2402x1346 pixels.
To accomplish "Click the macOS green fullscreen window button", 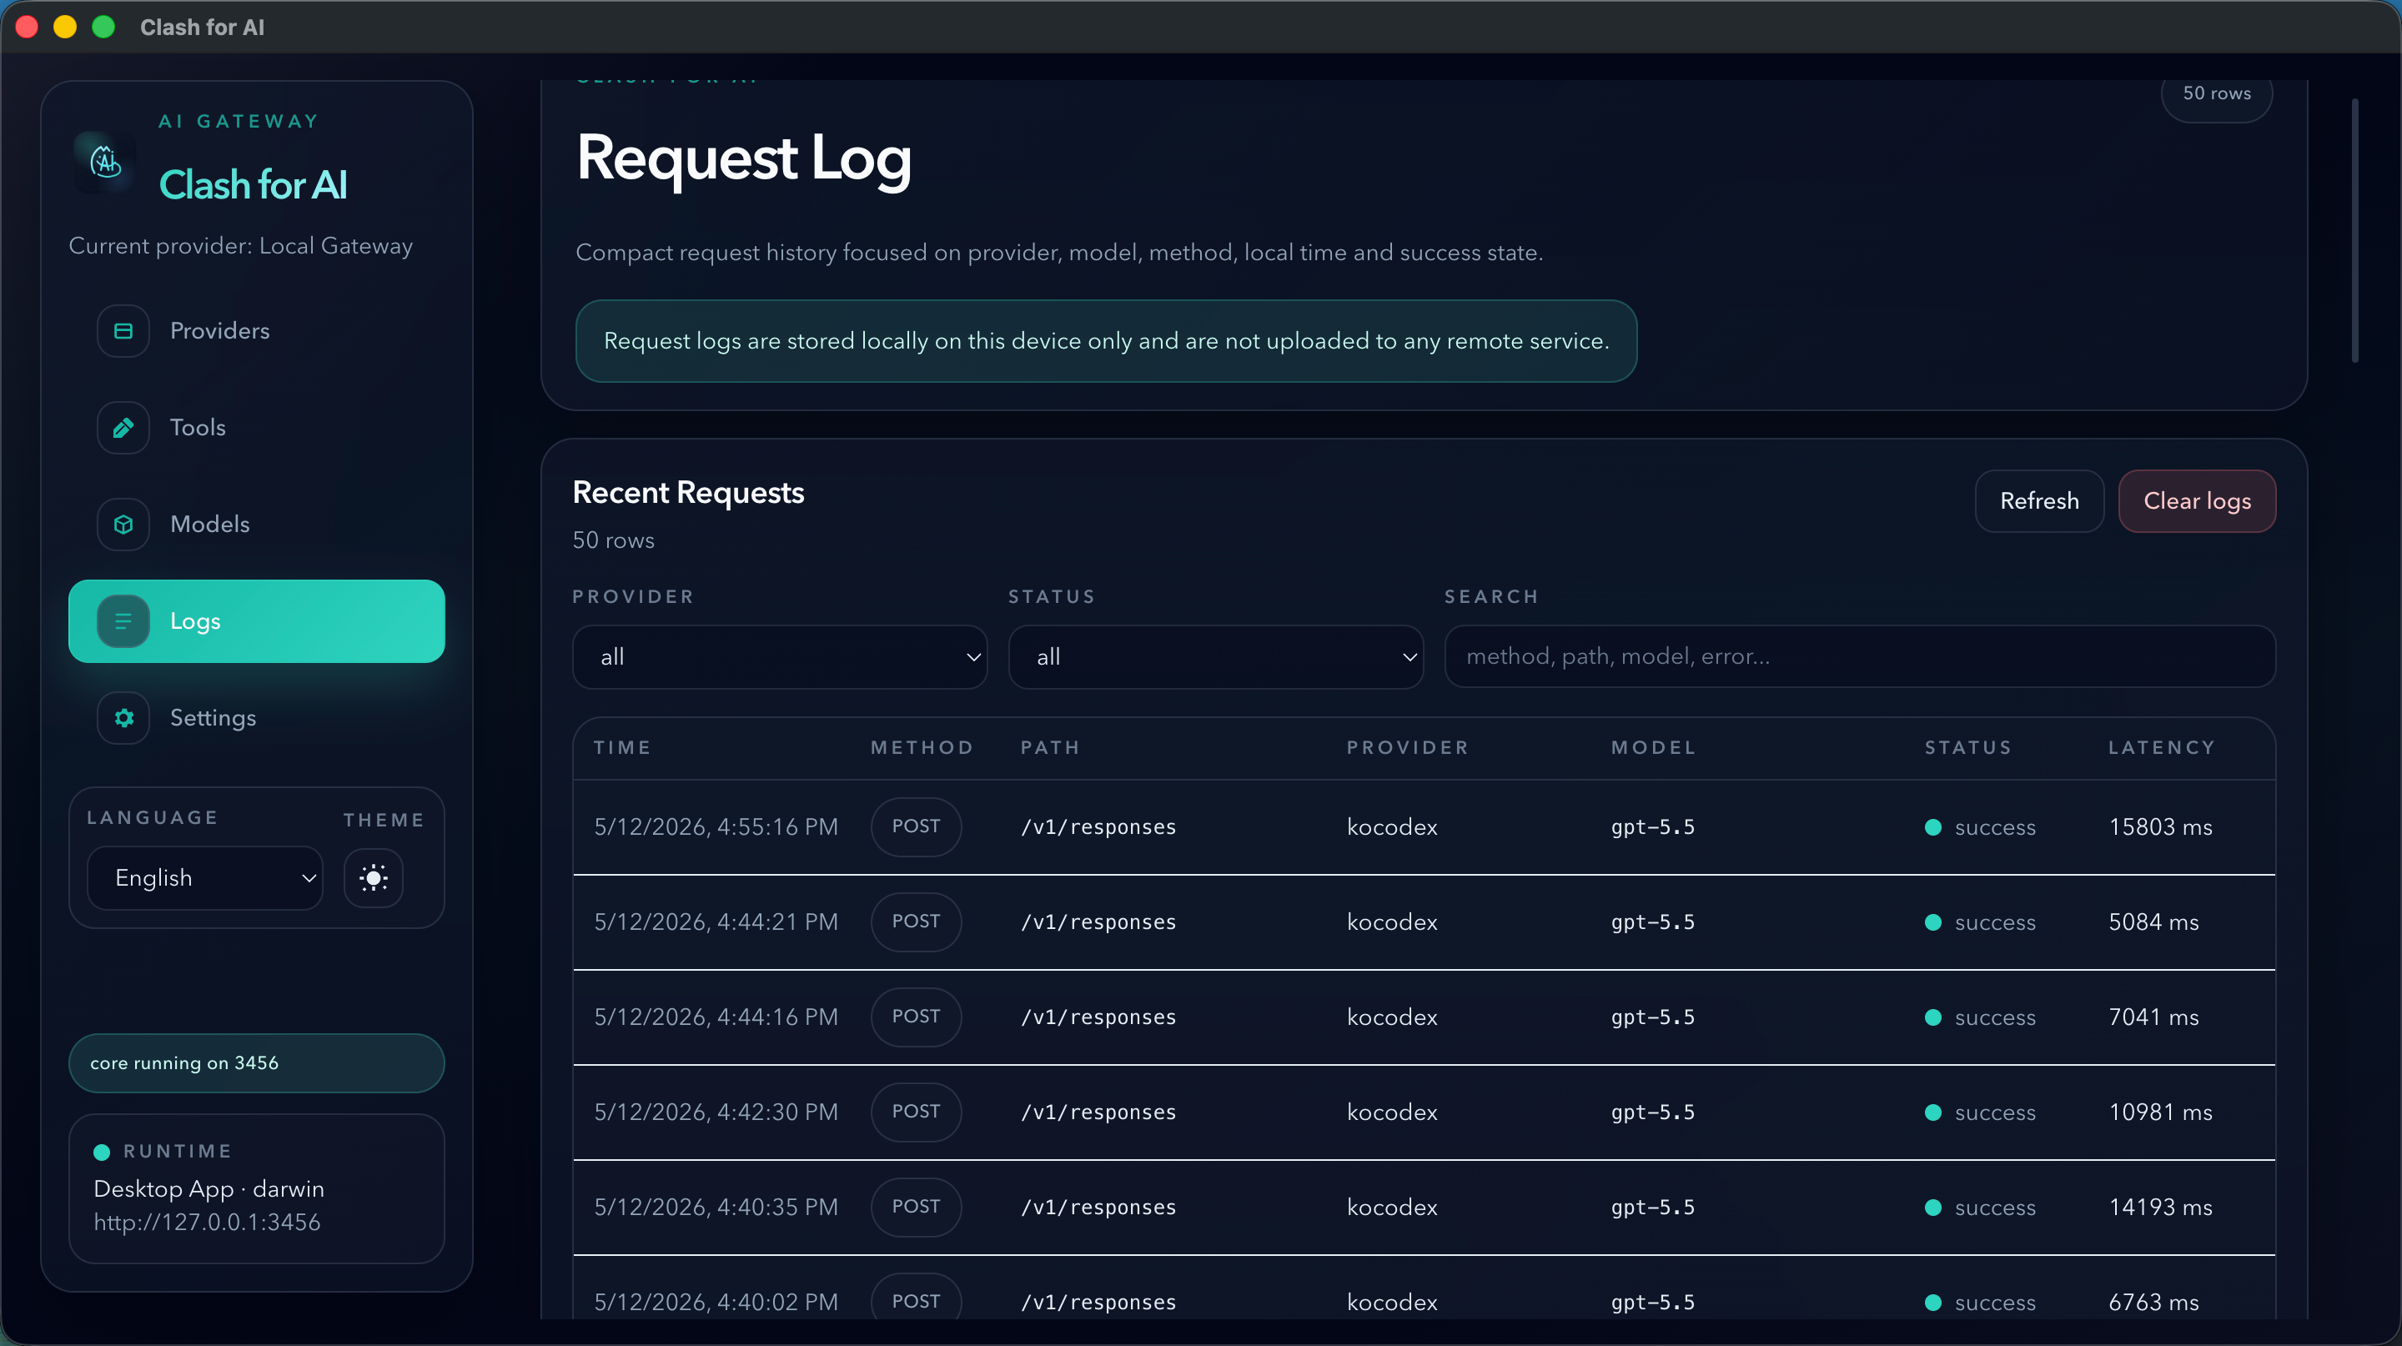I will point(103,27).
